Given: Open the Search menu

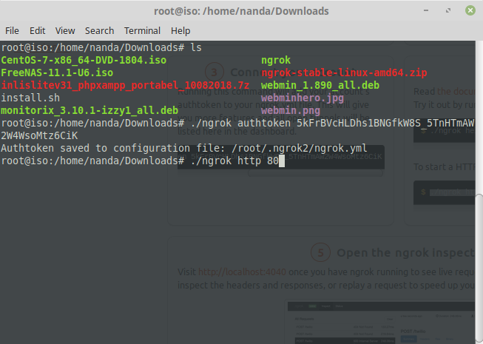Looking at the screenshot, I should 100,31.
